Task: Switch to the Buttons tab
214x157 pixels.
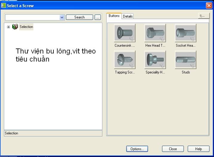Action: click(x=114, y=16)
